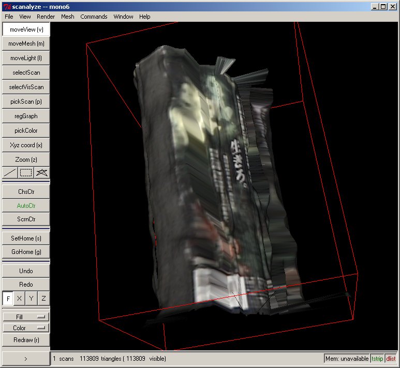Select the line selection tool icon
The image size is (400, 368).
[10, 173]
